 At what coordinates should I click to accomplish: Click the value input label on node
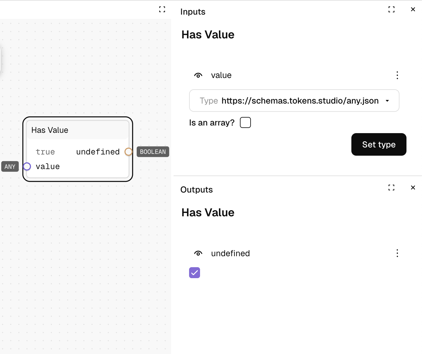pyautogui.click(x=48, y=166)
